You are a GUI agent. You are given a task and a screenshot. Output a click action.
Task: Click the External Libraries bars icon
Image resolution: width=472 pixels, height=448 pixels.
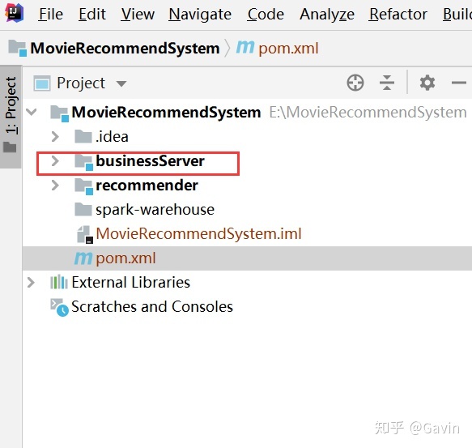pos(59,282)
